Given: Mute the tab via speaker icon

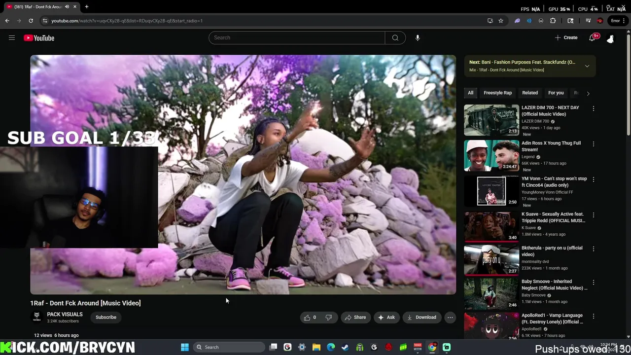Looking at the screenshot, I should [67, 7].
